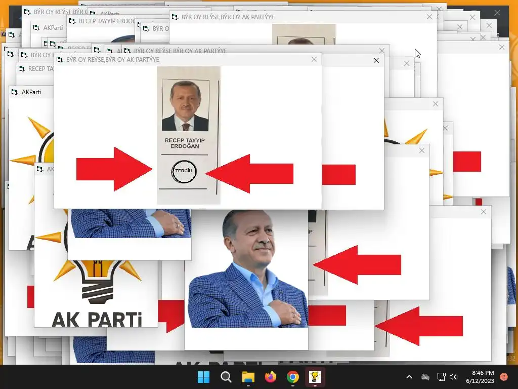
Task: Open the Windows Start menu
Action: pyautogui.click(x=203, y=377)
